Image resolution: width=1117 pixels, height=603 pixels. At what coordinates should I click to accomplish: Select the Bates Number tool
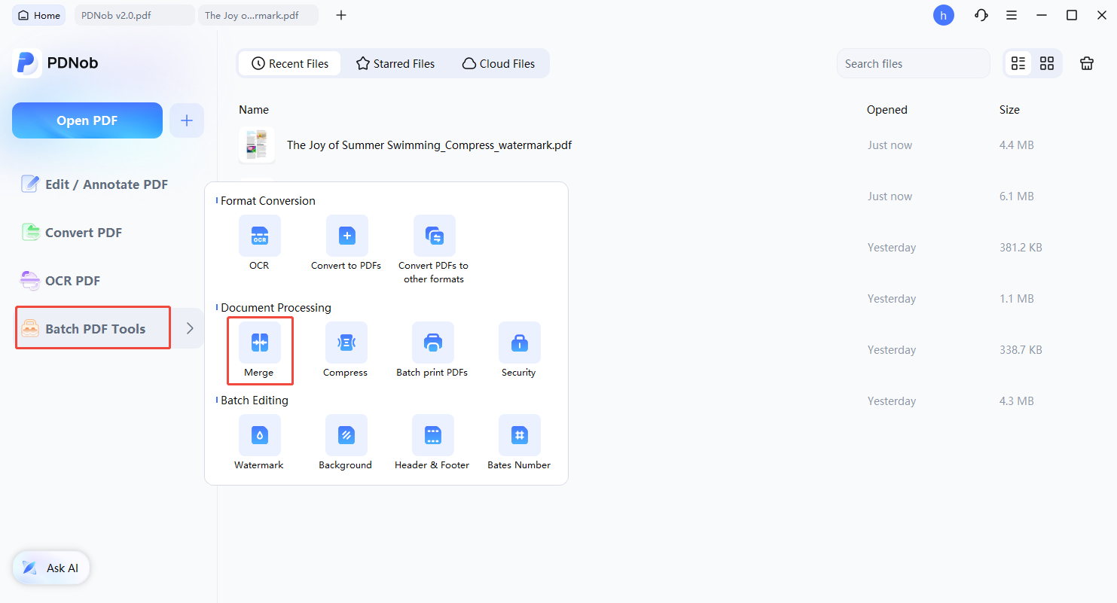pyautogui.click(x=520, y=436)
